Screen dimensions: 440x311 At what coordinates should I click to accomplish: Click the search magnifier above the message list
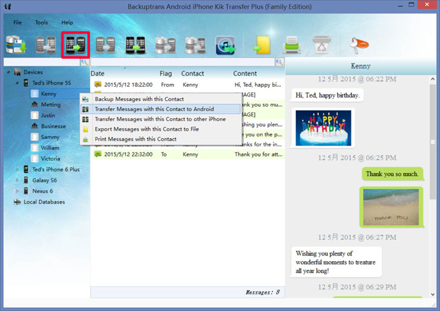[x=280, y=62]
